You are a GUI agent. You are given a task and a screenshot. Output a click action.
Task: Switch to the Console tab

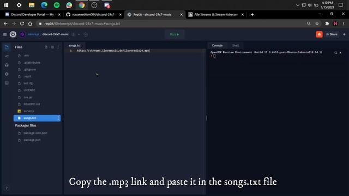tap(217, 45)
